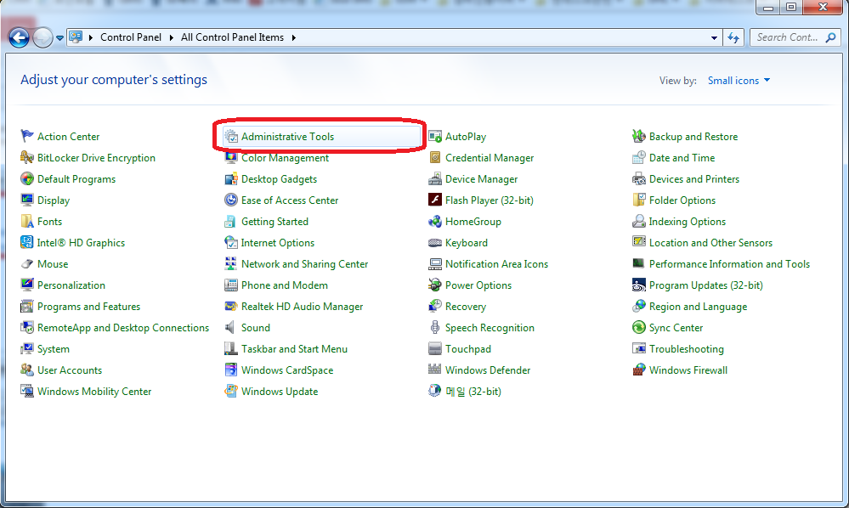
Task: Click the Personalization icon
Action: 27,285
